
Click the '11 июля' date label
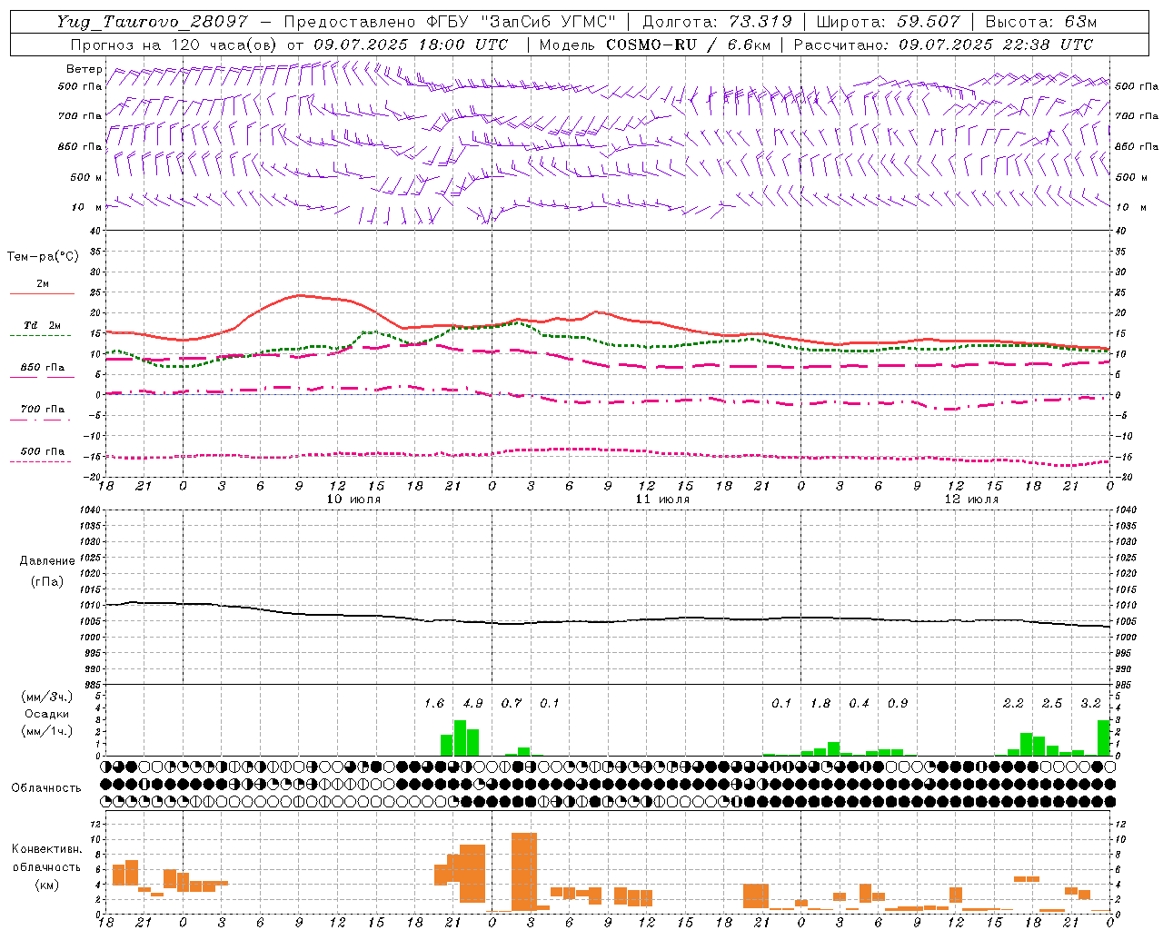pos(663,500)
